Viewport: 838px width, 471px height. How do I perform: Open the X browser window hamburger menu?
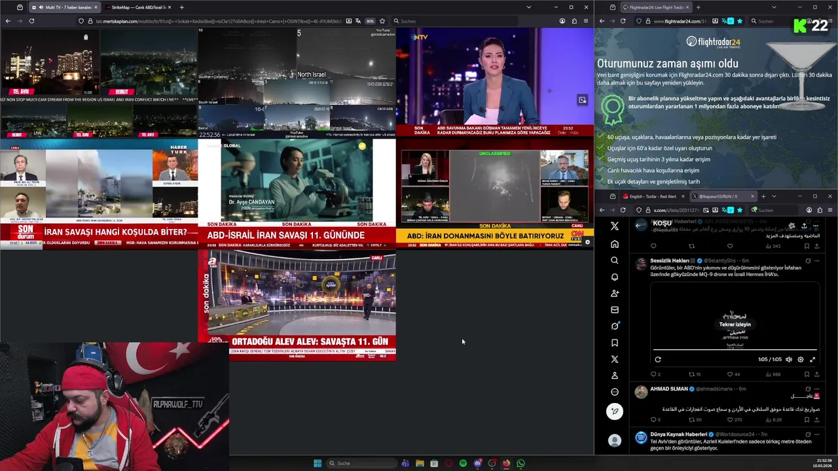coord(830,210)
